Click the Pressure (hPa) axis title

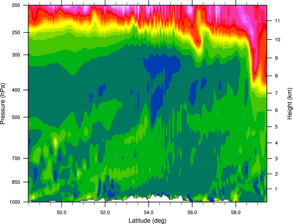(3, 104)
